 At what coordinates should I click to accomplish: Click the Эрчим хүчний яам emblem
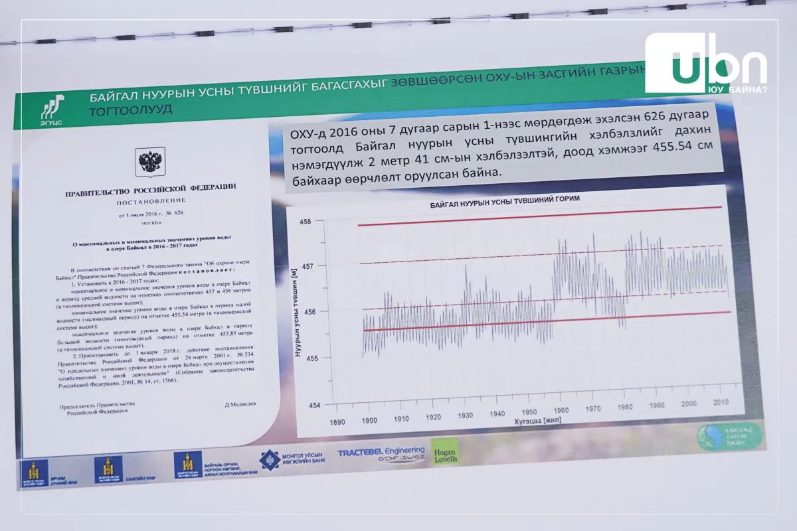[x=34, y=472]
